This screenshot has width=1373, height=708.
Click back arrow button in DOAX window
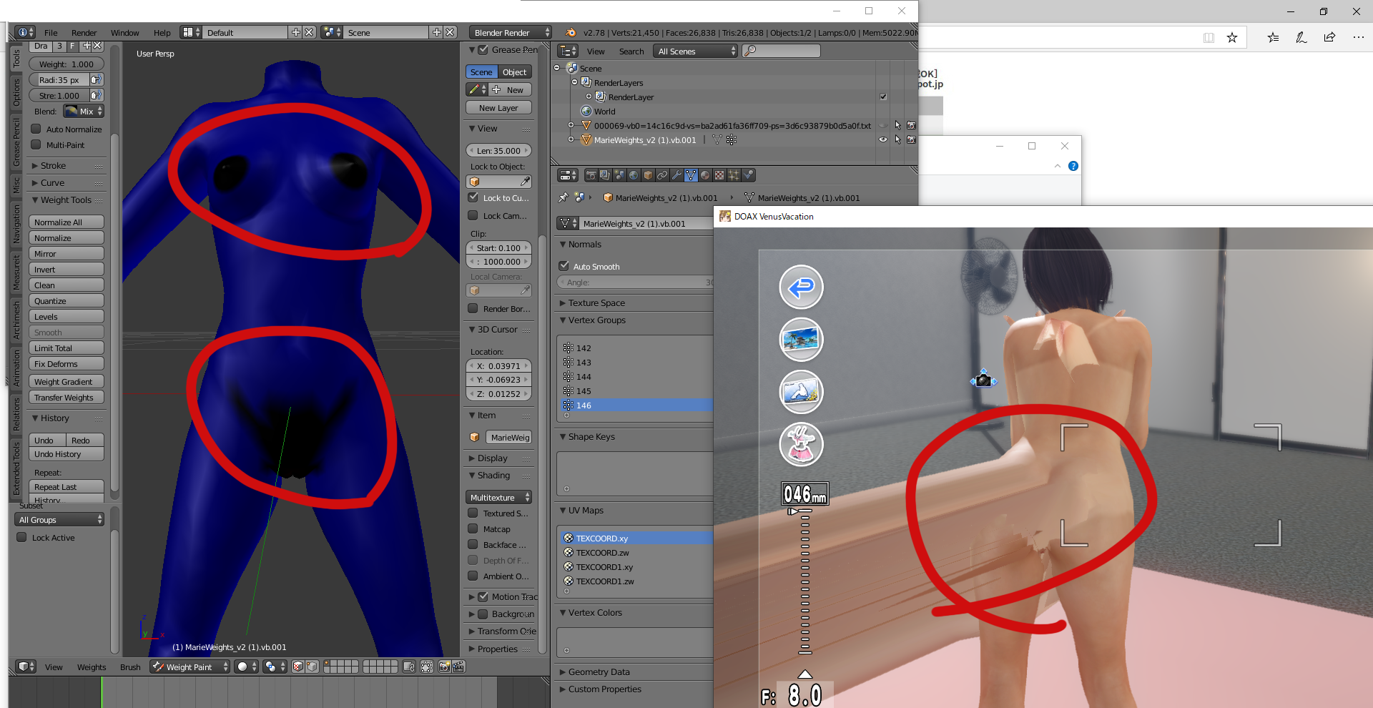(x=801, y=287)
